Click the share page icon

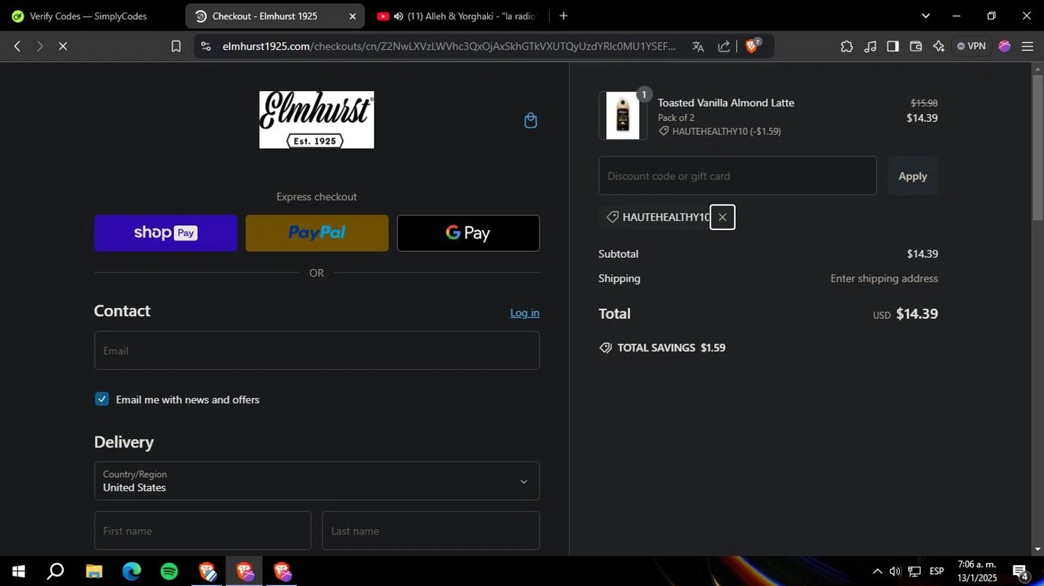[x=724, y=47]
